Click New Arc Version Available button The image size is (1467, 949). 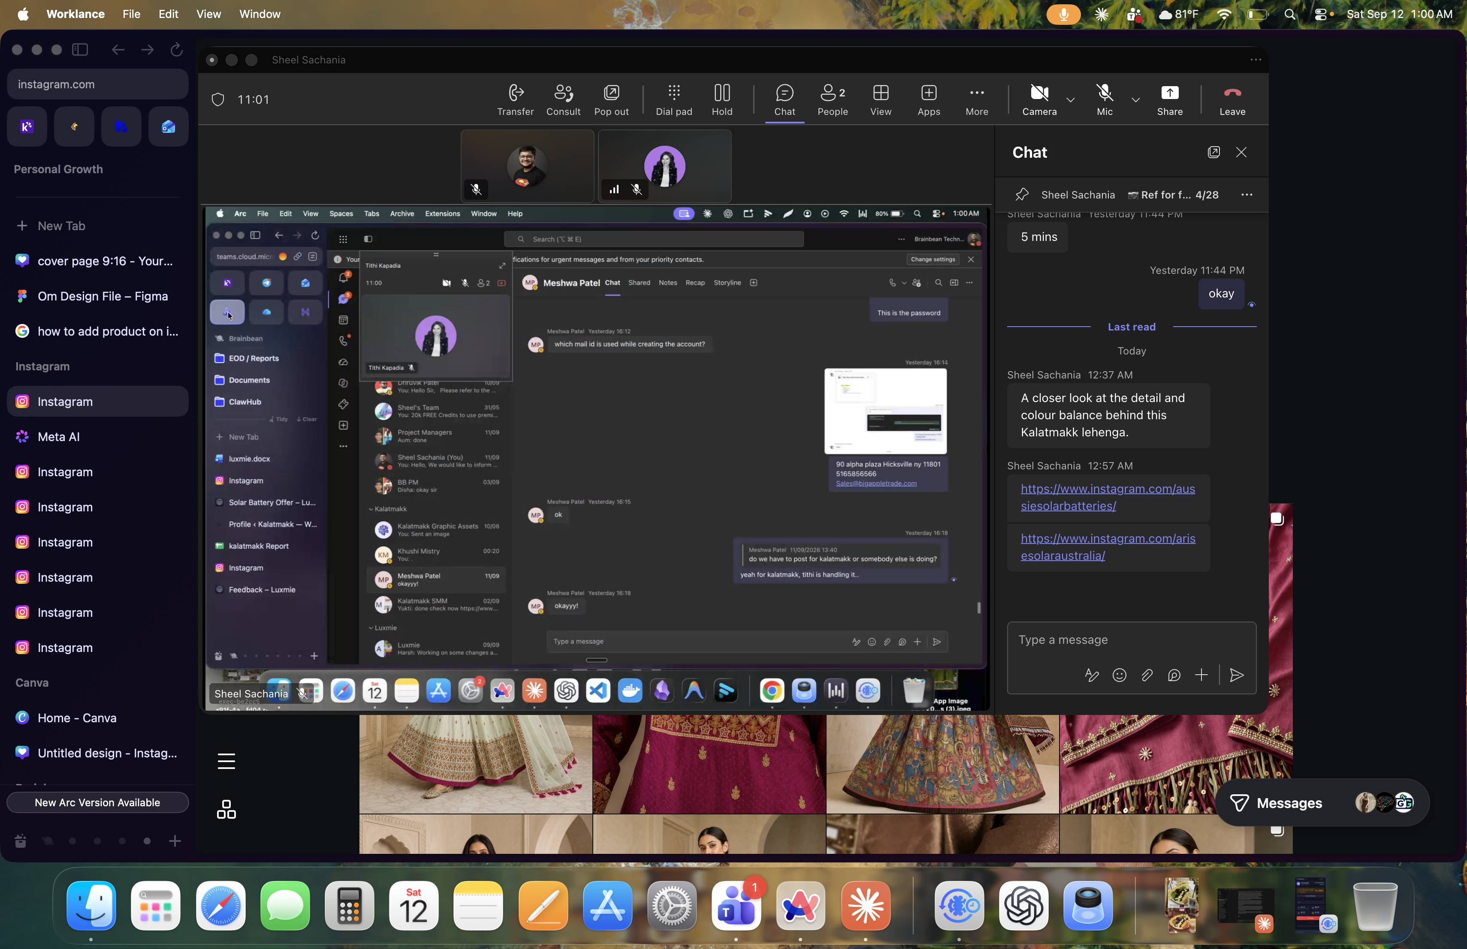click(x=97, y=802)
